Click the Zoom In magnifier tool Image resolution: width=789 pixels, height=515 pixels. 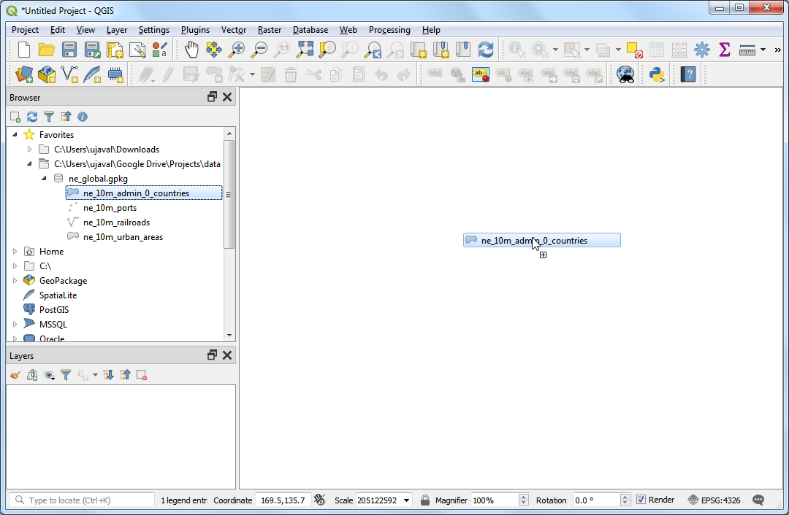click(237, 50)
